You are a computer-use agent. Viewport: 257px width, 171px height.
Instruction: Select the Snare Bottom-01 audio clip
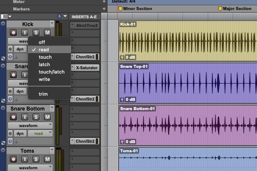(x=188, y=125)
